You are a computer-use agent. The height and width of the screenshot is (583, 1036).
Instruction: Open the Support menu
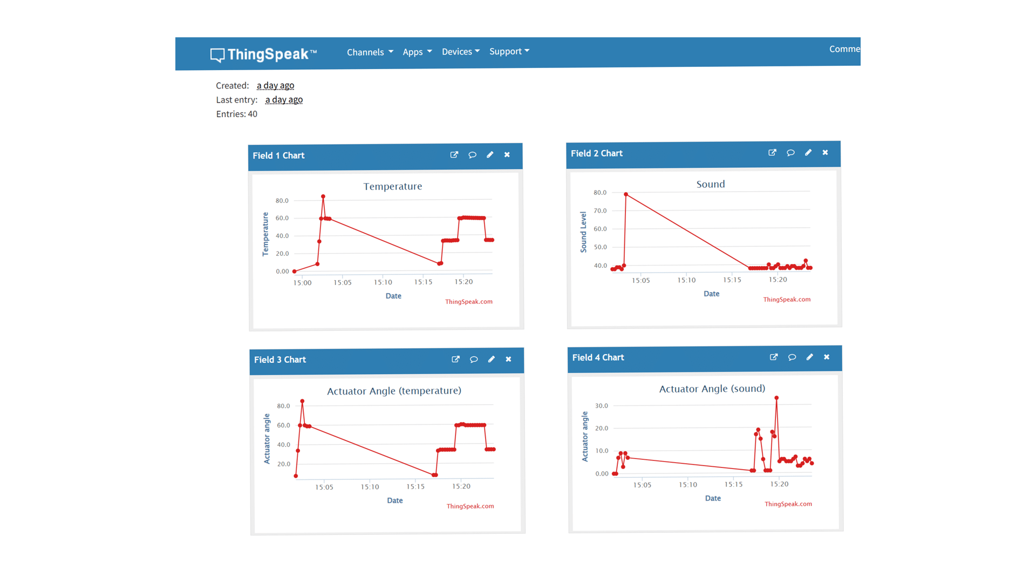click(x=509, y=51)
